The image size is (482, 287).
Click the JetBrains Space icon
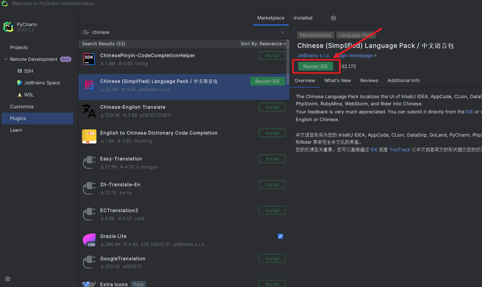click(x=20, y=83)
